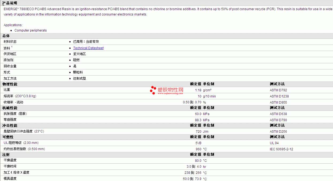
Task: Select the 总体 section header
Action: click(x=6, y=36)
